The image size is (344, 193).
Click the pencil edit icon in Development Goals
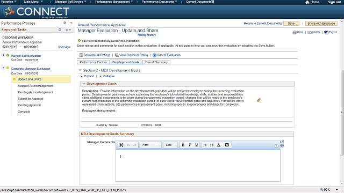tap(259, 100)
